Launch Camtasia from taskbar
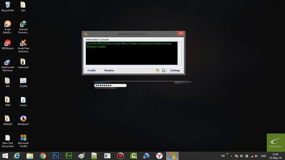Screen dimensions: 285x160 tap(133, 156)
